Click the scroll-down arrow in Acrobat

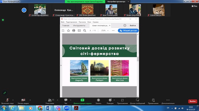[x=138, y=96]
